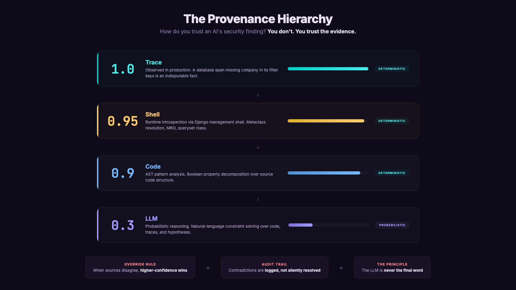Click the Probabilistic badge in the LLM row

click(x=392, y=225)
